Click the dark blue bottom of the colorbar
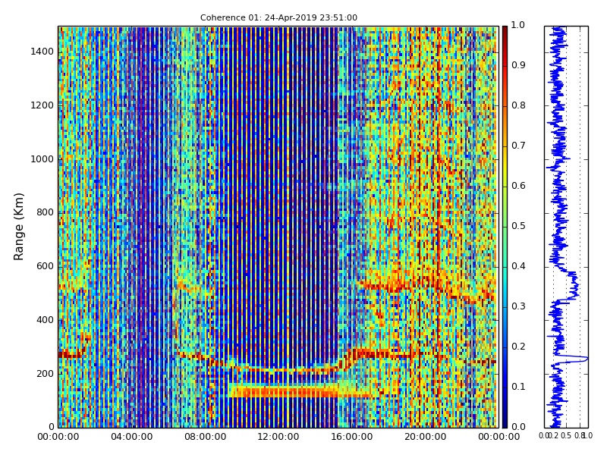This screenshot has height=455, width=607. point(505,422)
